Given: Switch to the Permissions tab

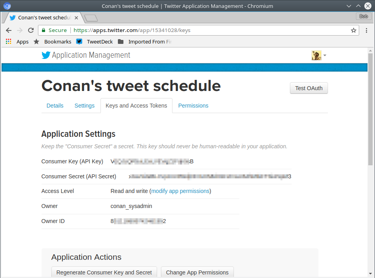Looking at the screenshot, I should point(193,106).
